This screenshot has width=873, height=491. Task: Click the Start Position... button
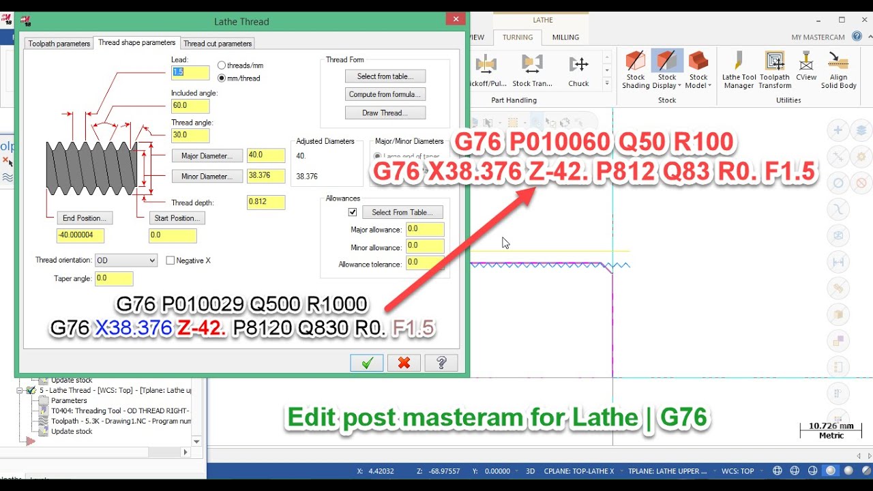point(177,218)
